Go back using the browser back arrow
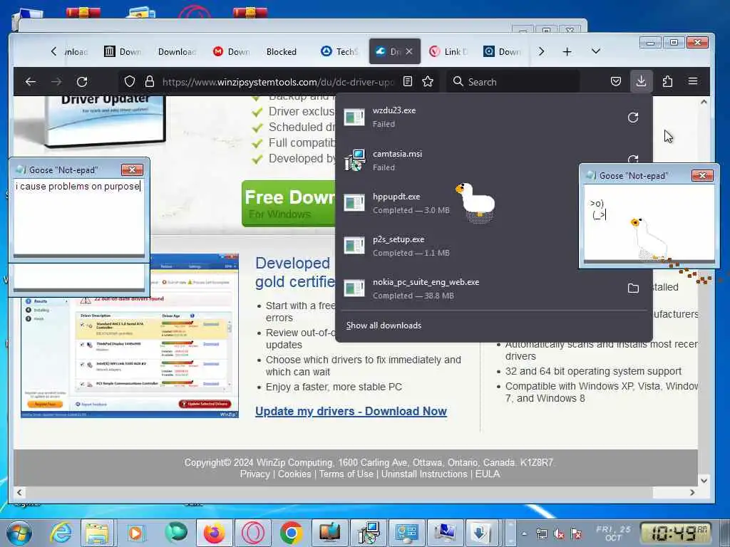Screen dimensions: 730x547 (31, 82)
